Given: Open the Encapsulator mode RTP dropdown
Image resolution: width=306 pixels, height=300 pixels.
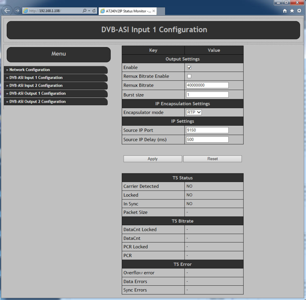Looking at the screenshot, I should pyautogui.click(x=194, y=112).
